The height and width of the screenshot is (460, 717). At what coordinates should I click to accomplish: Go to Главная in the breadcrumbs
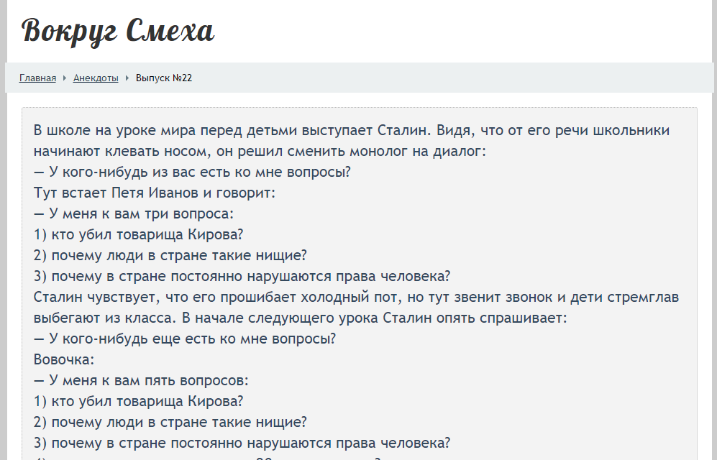37,78
